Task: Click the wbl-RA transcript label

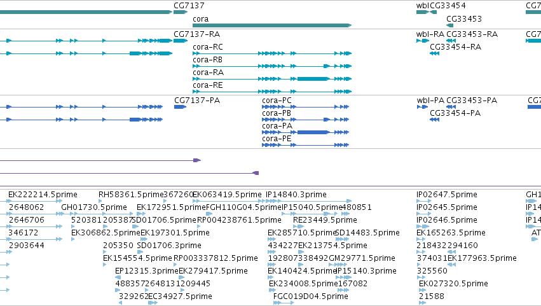Action: [x=430, y=34]
